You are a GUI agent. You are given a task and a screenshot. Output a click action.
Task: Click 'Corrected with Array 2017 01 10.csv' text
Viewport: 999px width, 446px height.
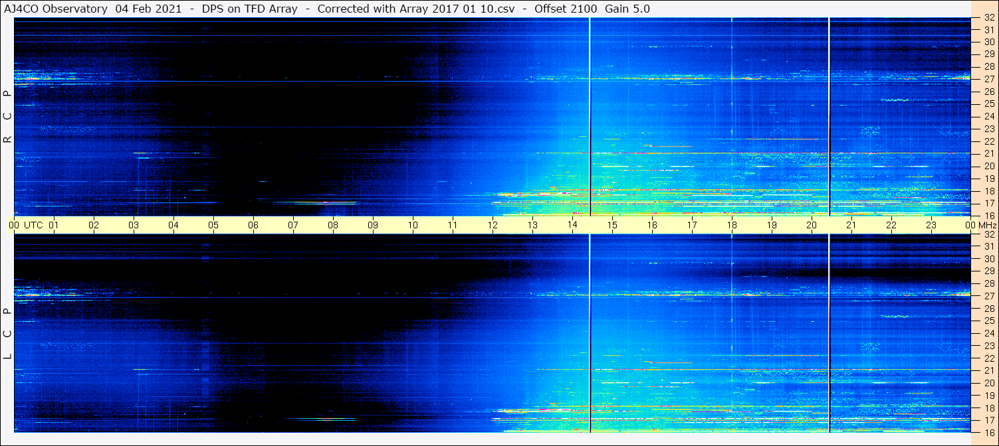pos(416,9)
